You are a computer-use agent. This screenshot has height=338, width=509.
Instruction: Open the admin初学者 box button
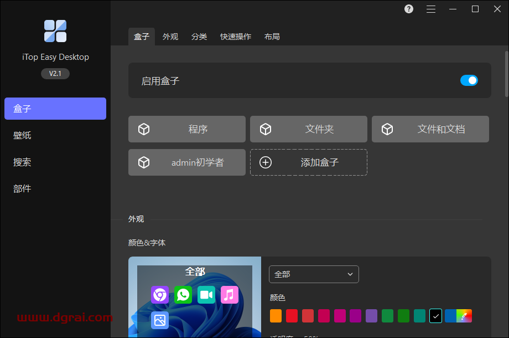(x=187, y=162)
